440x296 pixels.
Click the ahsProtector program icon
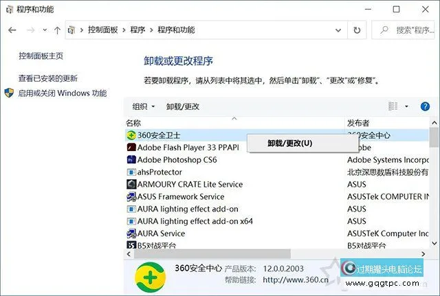(x=131, y=172)
